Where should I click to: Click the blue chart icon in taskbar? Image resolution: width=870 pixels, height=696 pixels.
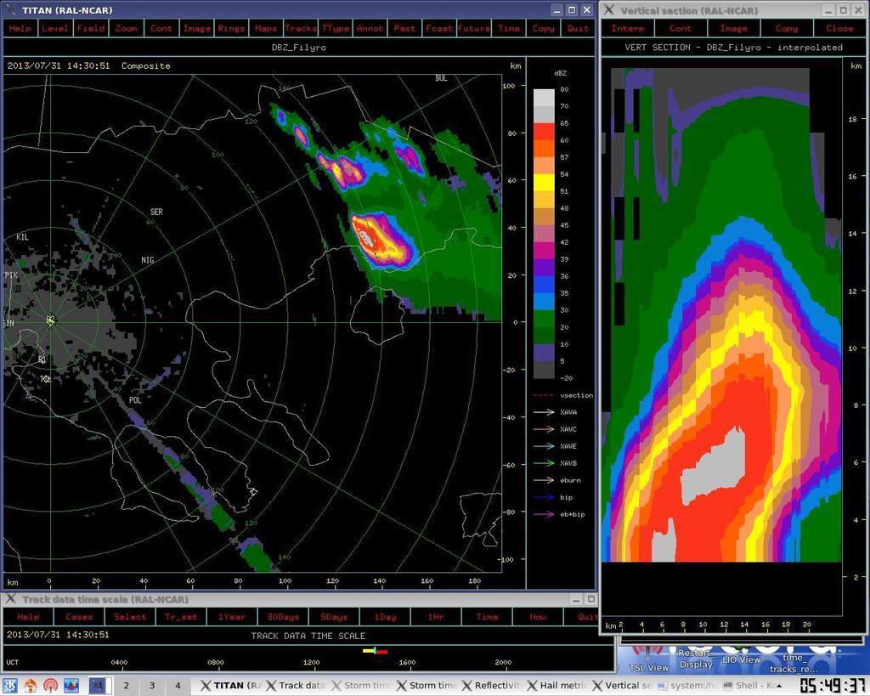71,686
